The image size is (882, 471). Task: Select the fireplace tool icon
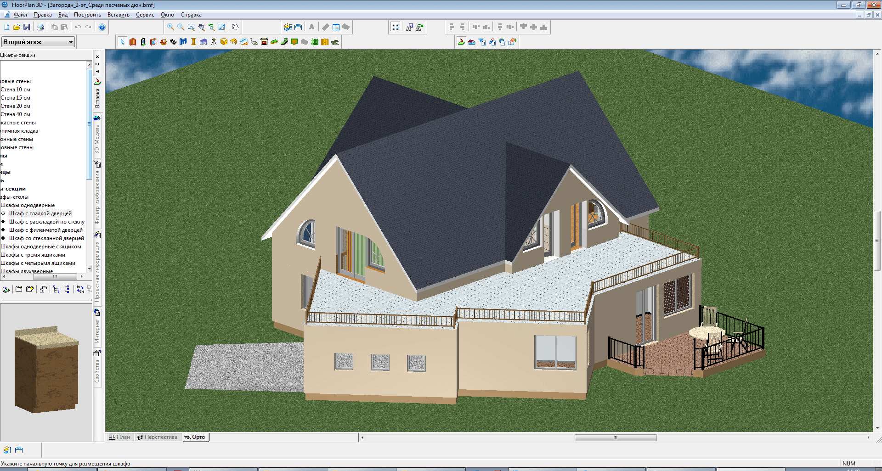click(x=264, y=42)
